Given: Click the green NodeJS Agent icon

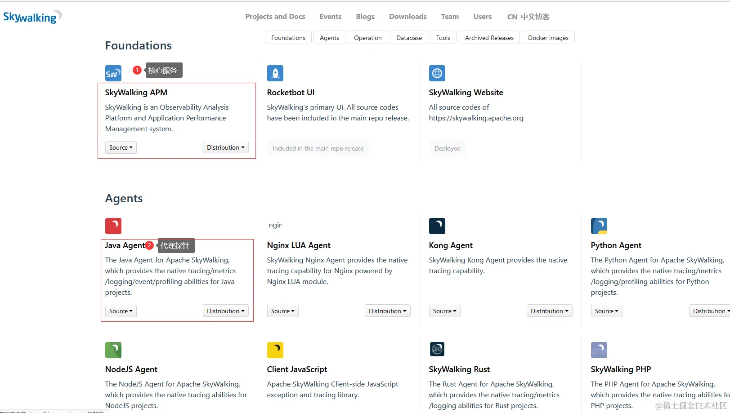Looking at the screenshot, I should coord(113,350).
